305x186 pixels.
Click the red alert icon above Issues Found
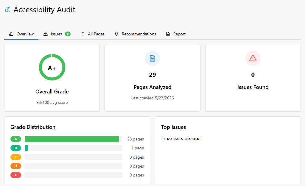253,58
